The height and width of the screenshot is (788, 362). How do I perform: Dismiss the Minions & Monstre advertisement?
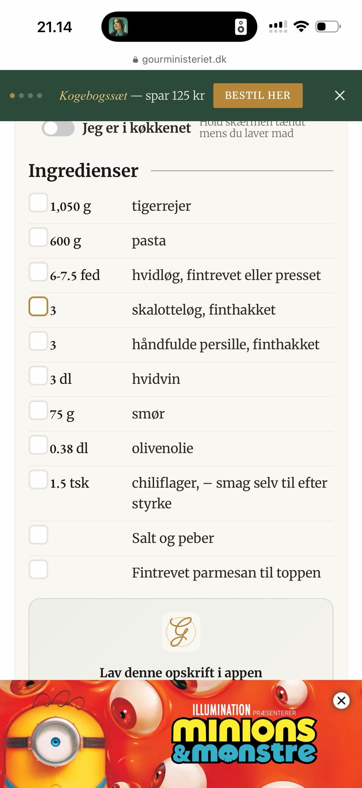click(x=341, y=701)
